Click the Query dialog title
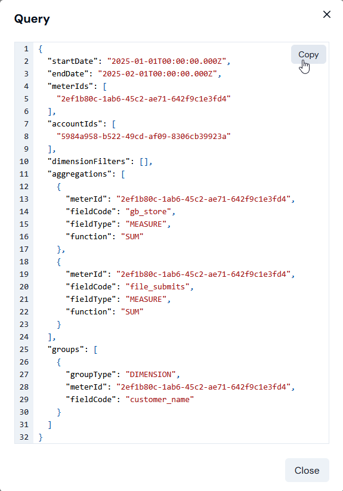 point(32,19)
